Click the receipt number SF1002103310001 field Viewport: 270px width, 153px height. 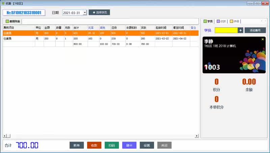pos(24,13)
